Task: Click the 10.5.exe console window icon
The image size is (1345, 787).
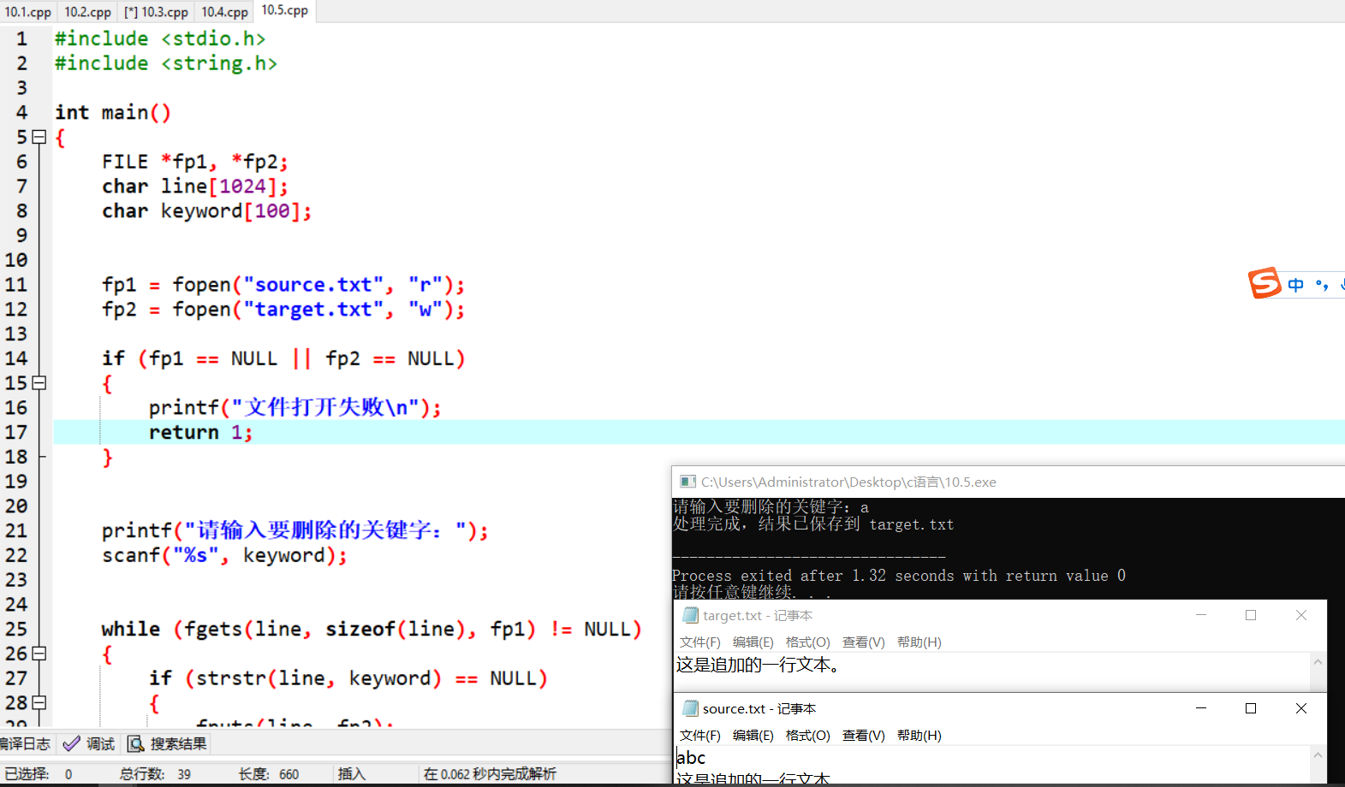Action: (687, 482)
